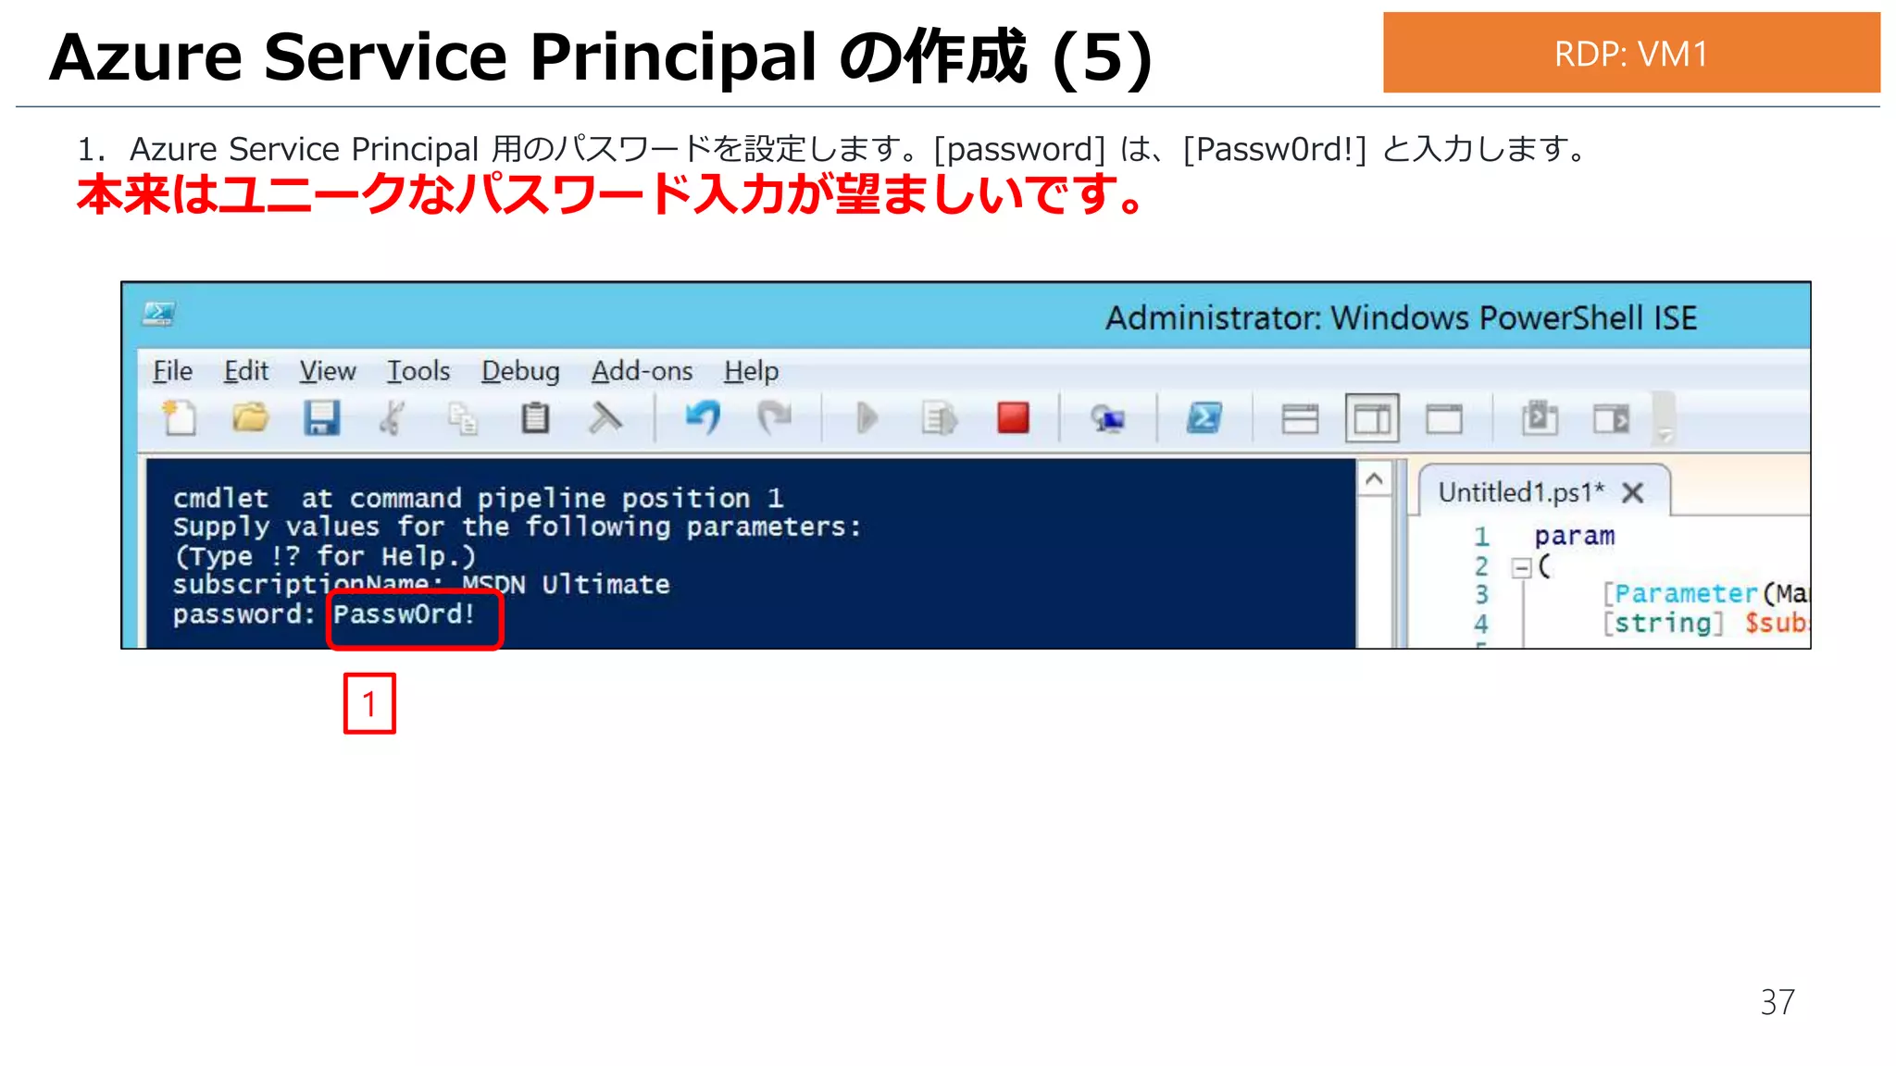
Task: Click the 'Supply values for the following parameters:' line
Action: pyautogui.click(x=517, y=527)
